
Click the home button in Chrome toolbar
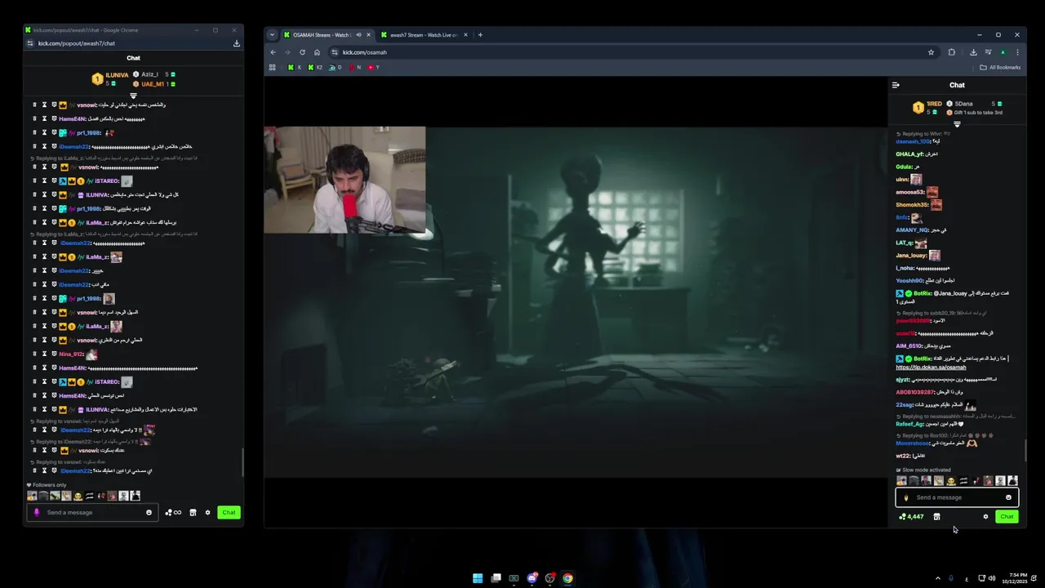coord(317,52)
